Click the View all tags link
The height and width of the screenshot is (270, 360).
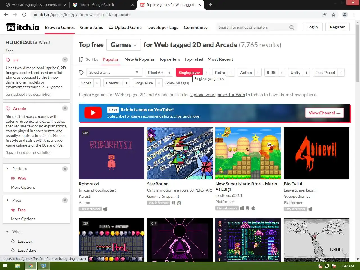[177, 83]
